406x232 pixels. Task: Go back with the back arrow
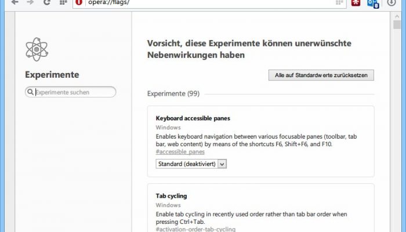pyautogui.click(x=14, y=2)
